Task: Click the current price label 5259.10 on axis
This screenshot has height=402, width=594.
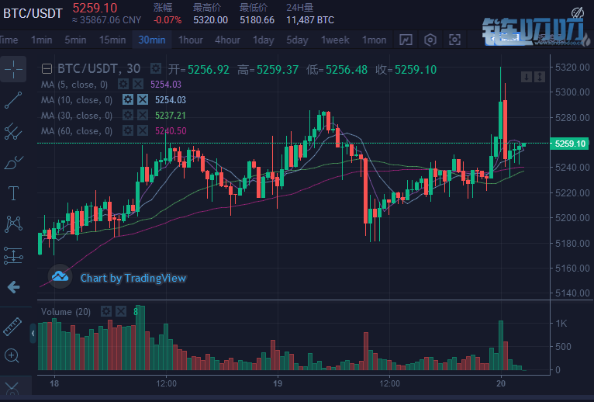Action: (x=570, y=144)
